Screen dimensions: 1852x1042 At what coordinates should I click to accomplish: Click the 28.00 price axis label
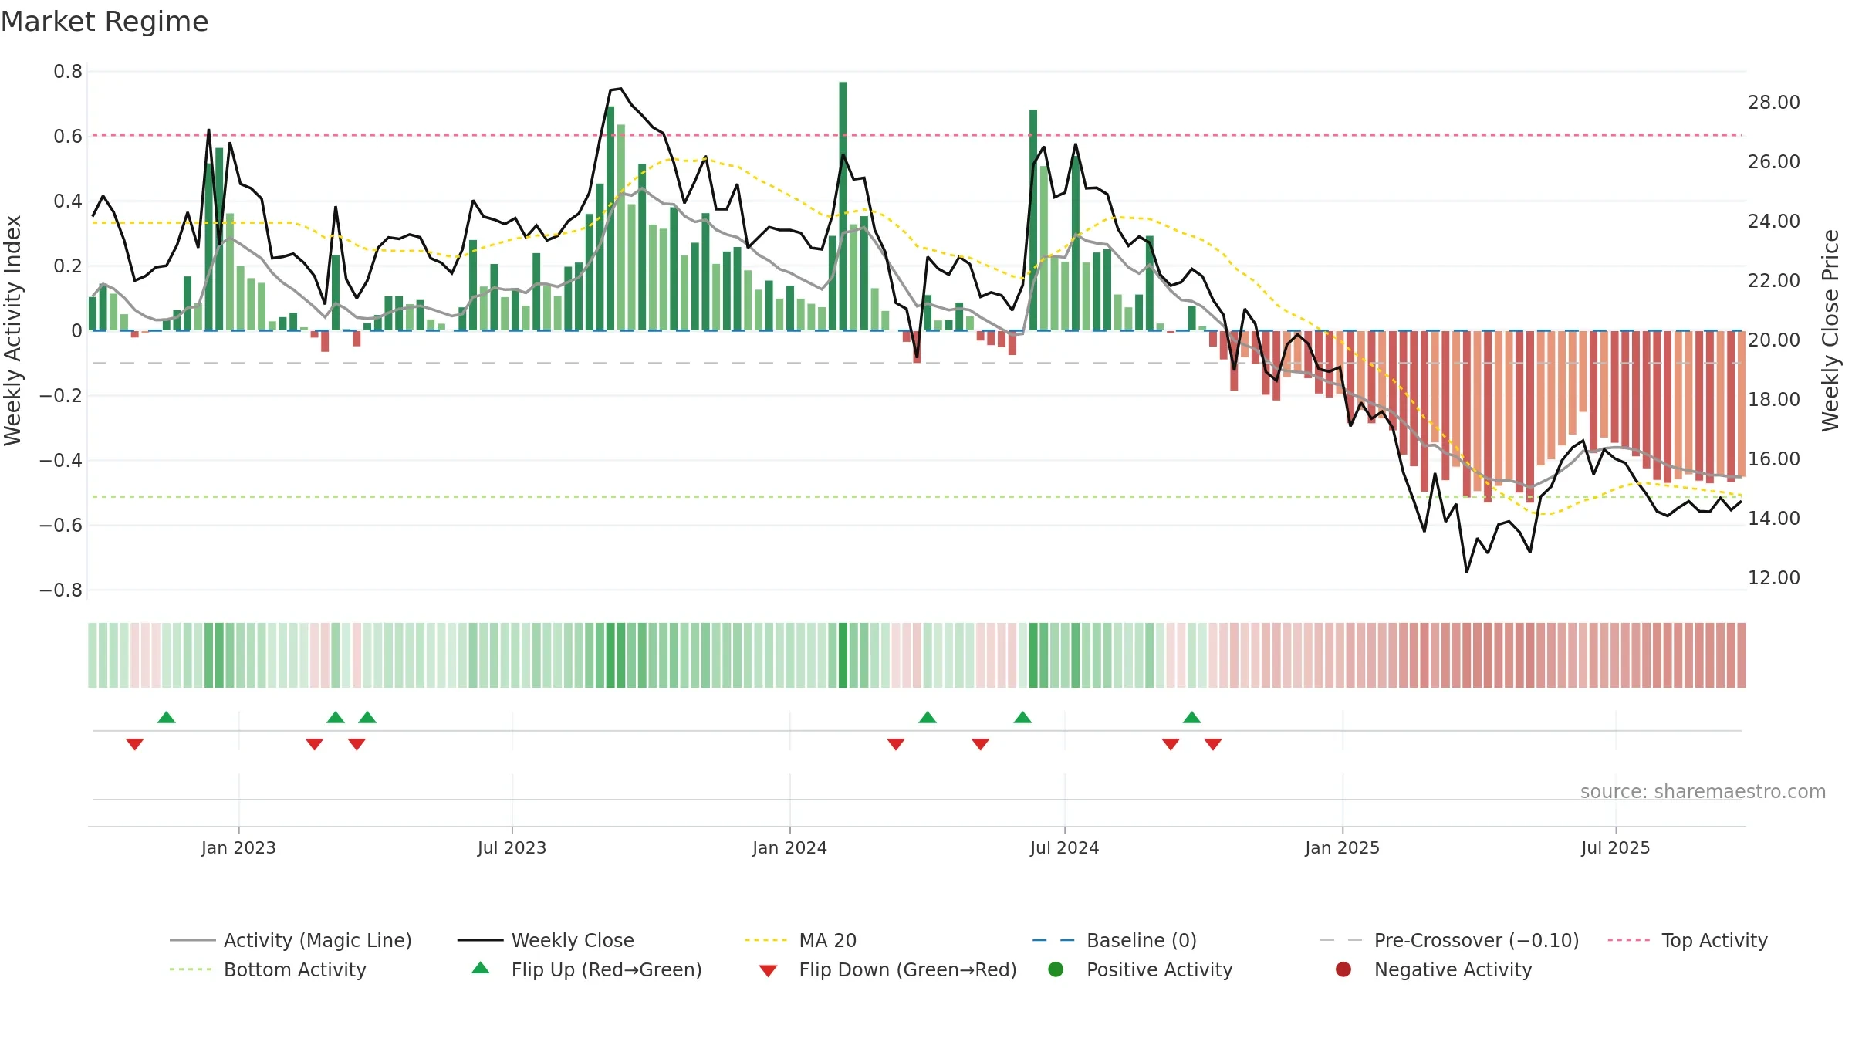tap(1773, 102)
